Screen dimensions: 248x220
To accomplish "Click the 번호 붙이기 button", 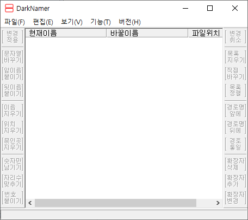I will (x=13, y=198).
